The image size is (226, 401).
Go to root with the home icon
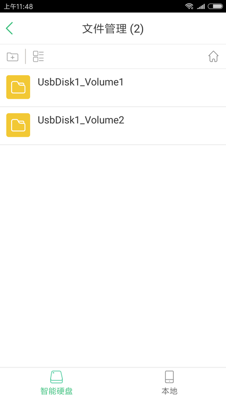point(213,57)
